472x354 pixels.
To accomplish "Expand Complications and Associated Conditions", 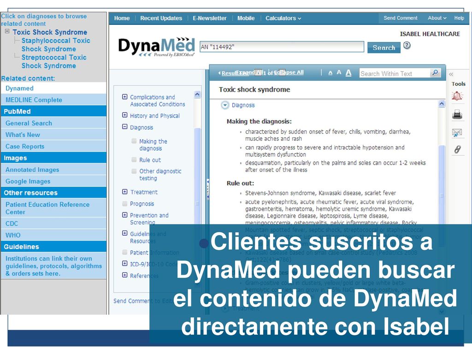I will click(x=124, y=97).
